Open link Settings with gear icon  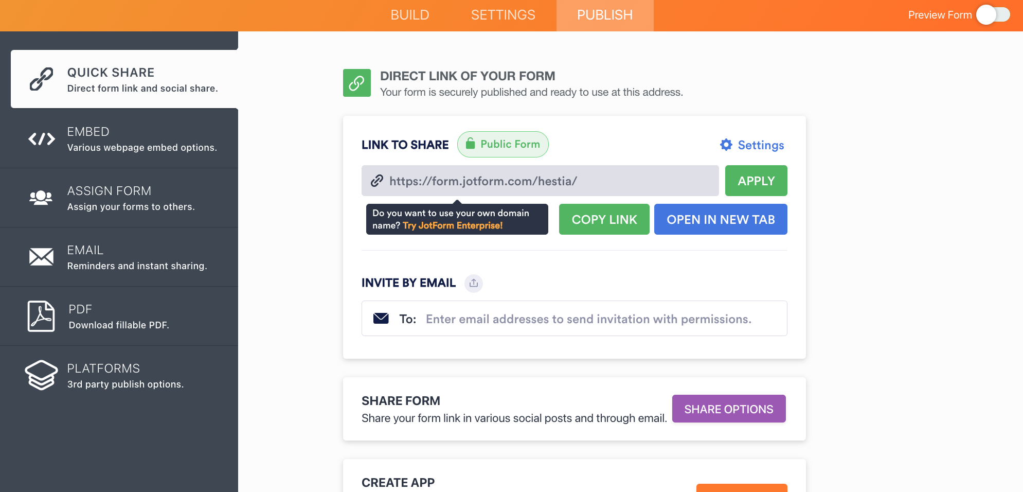pos(752,145)
